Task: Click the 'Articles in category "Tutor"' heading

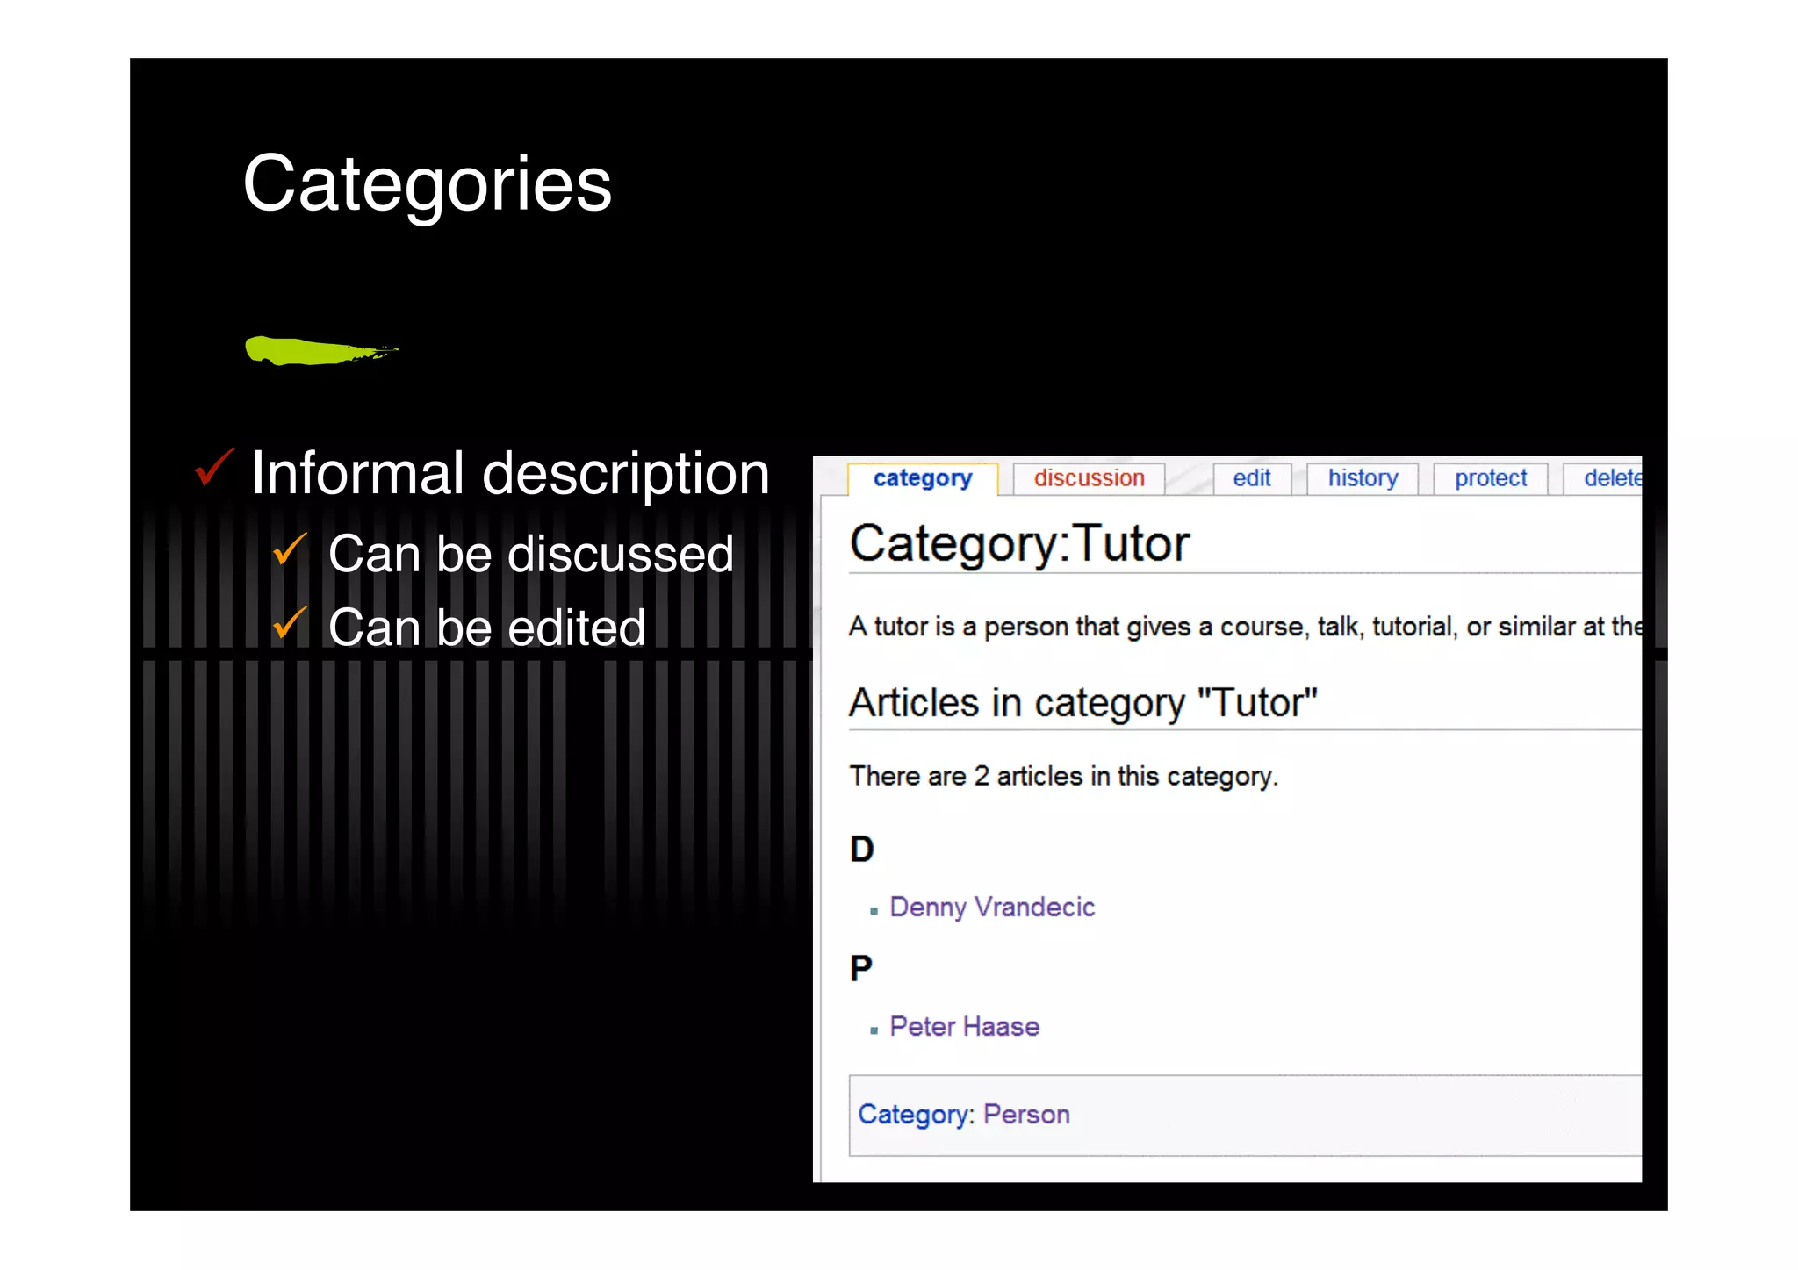Action: [x=1083, y=703]
